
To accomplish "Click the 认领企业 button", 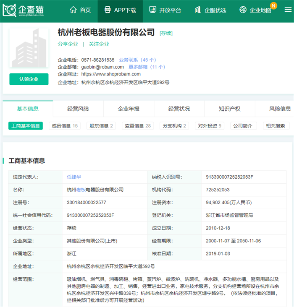I will click(29, 79).
